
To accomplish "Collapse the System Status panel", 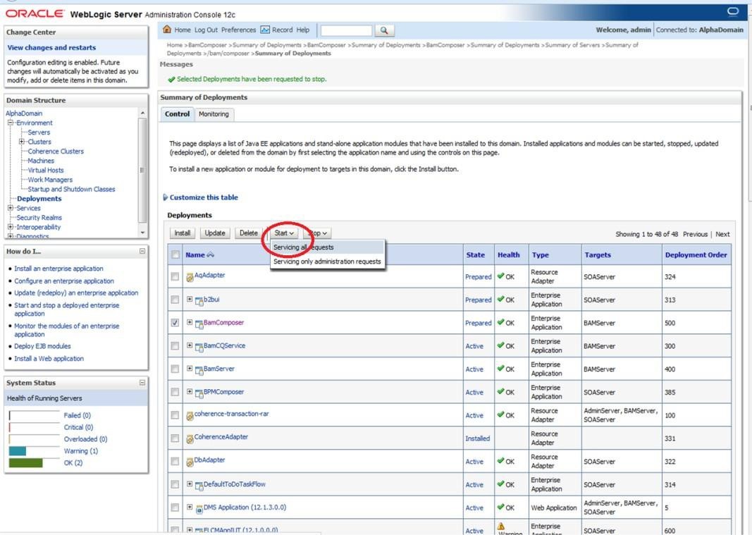I will pyautogui.click(x=142, y=383).
